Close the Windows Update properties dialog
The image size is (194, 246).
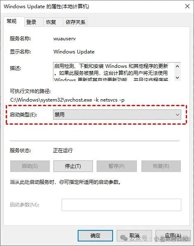(187, 7)
